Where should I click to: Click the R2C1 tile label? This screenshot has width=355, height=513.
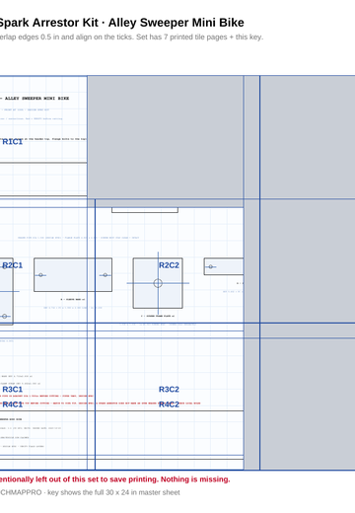point(13,265)
